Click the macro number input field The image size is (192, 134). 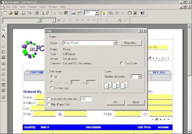click(86, 99)
